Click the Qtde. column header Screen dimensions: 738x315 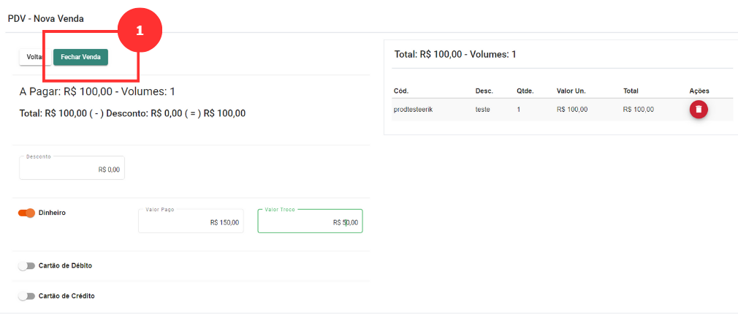click(x=525, y=91)
